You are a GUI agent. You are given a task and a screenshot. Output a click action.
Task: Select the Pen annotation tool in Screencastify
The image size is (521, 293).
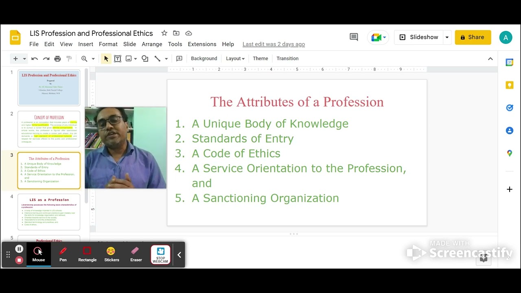pos(63,254)
